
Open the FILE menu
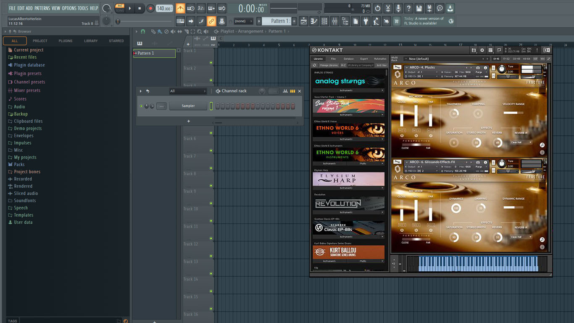coord(12,8)
